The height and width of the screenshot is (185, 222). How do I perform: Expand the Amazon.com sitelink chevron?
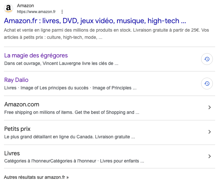tap(210, 107)
